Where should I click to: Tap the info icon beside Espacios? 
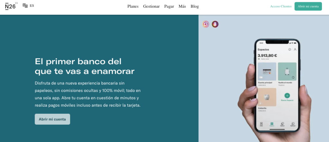click(289, 49)
